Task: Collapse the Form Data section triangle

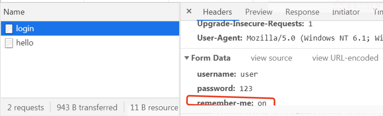Action: point(187,58)
